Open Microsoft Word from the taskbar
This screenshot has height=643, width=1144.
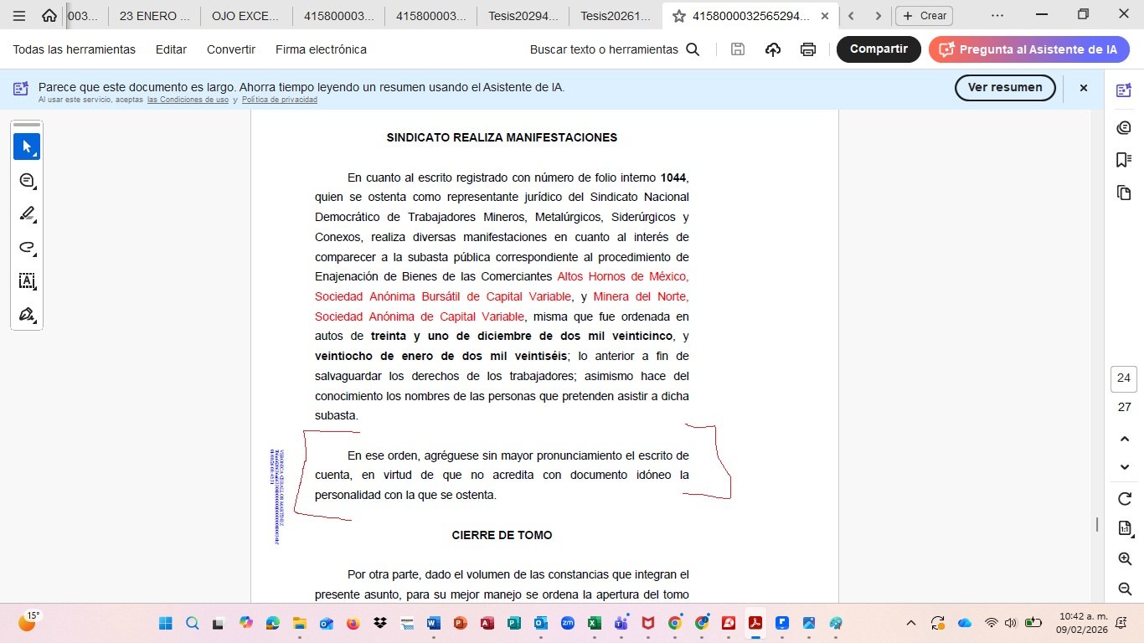click(433, 623)
